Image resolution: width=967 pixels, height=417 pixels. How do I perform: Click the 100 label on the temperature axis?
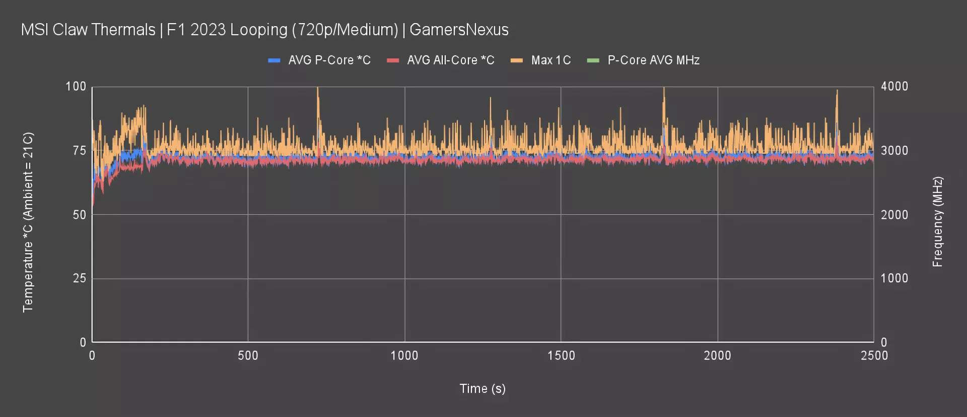click(x=76, y=87)
